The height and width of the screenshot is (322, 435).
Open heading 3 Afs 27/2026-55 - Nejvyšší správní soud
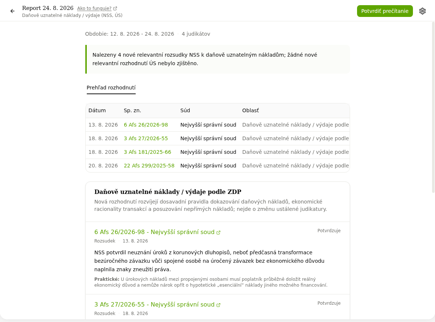coord(154,304)
